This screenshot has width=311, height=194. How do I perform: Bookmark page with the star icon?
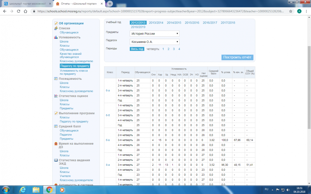pyautogui.click(x=290, y=11)
